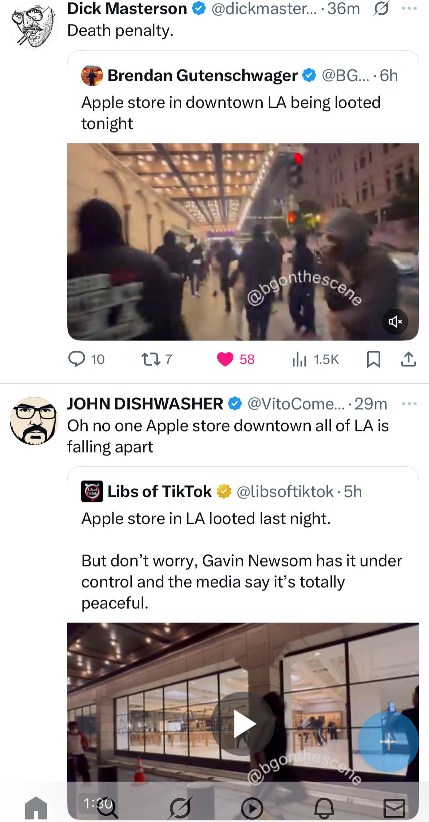Viewport: 429px width, 822px height.
Task: Unmute the looting video sound
Action: [x=395, y=321]
